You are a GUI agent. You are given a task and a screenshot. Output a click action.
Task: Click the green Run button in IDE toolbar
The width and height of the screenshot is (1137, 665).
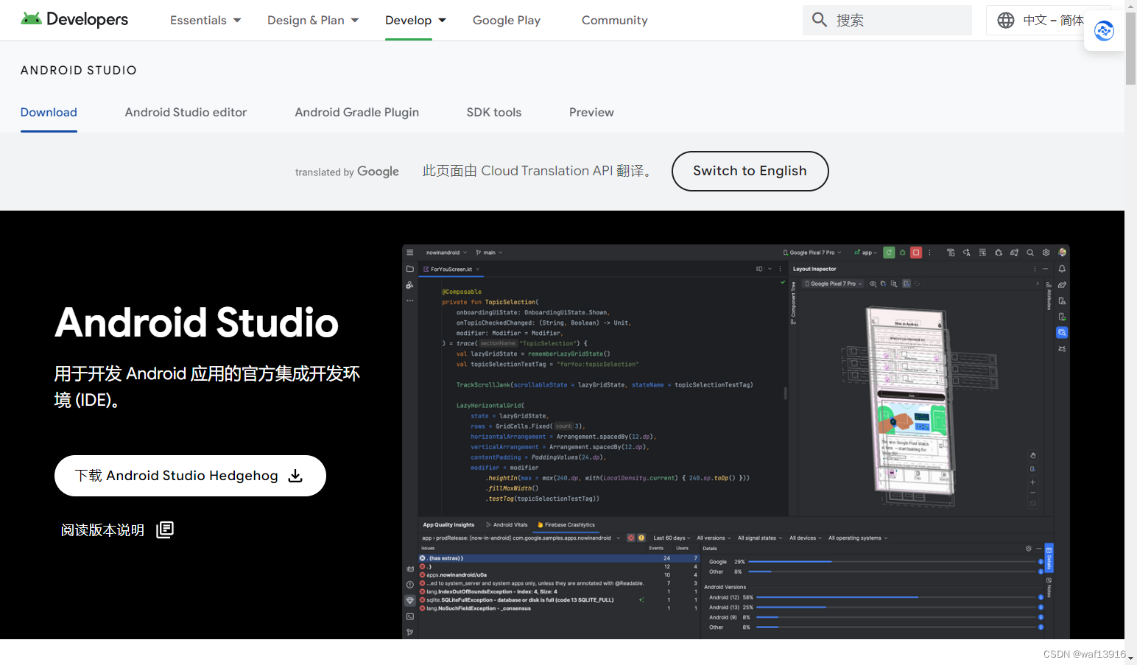coord(889,253)
